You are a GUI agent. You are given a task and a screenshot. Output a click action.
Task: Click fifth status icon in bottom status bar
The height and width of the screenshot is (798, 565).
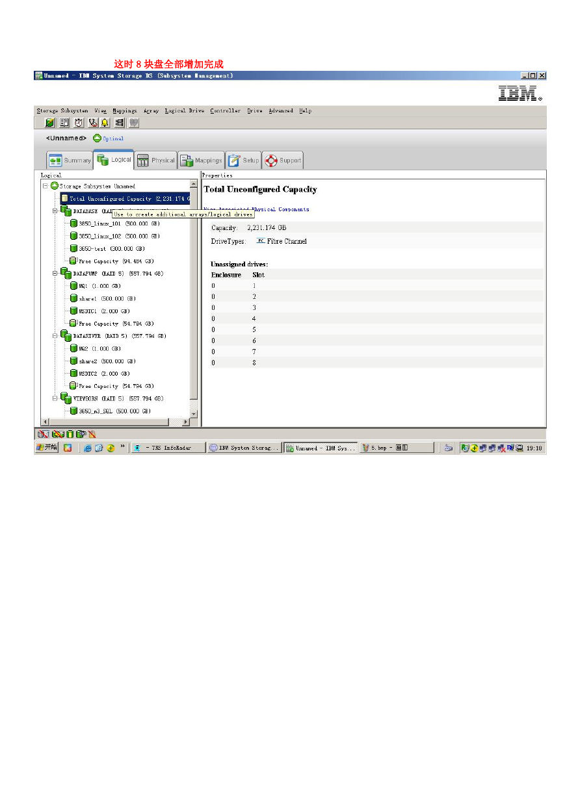click(92, 434)
